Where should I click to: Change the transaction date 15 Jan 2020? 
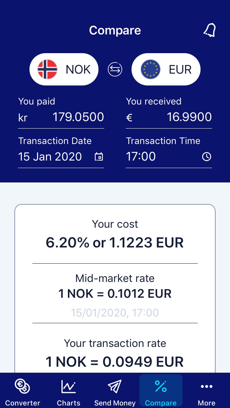[x=50, y=157]
